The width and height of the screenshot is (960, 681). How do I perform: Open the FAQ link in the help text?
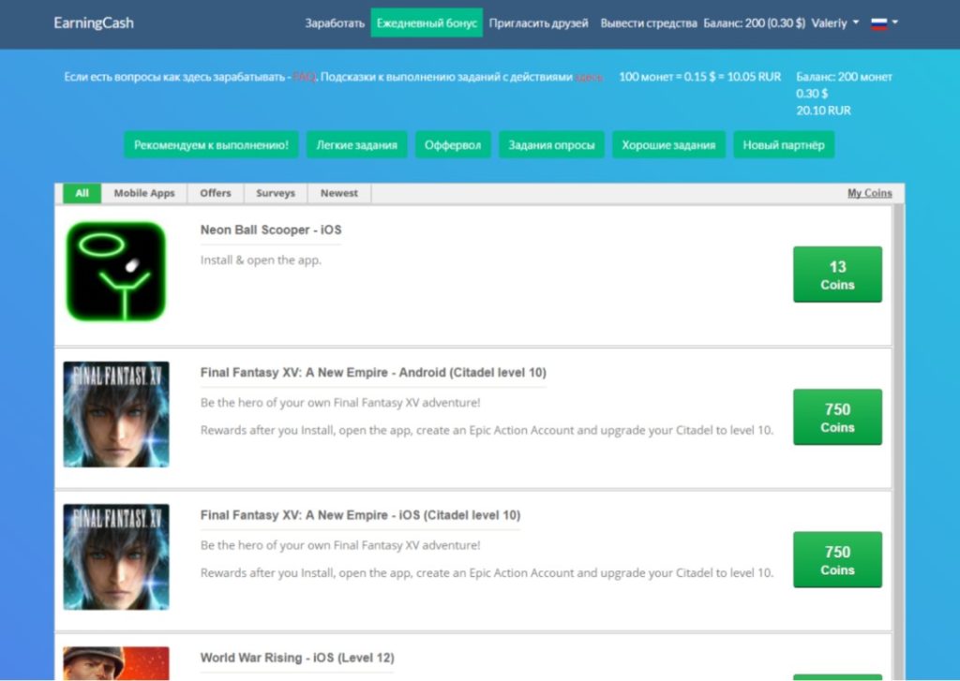(x=305, y=77)
